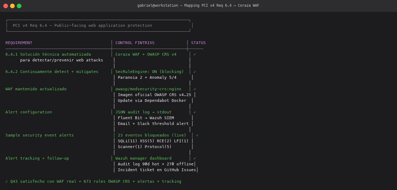Click 'owasp/modsecurity-crs:nginx' image name
Image resolution: width=397 pixels, height=190 pixels.
tap(148, 89)
